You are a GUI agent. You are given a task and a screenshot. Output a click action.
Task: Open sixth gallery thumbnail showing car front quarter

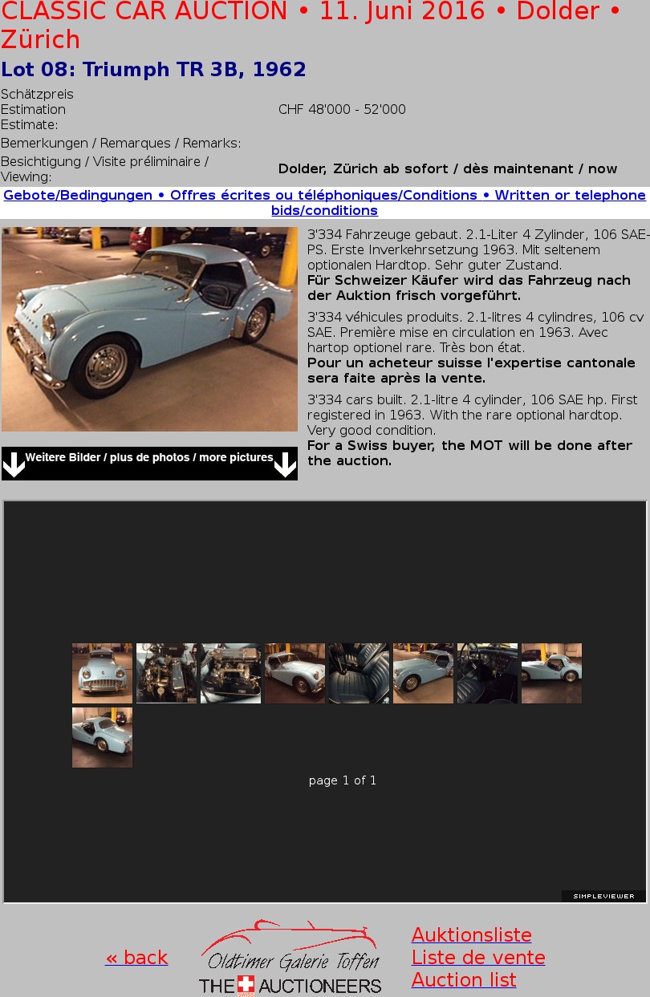tap(423, 673)
